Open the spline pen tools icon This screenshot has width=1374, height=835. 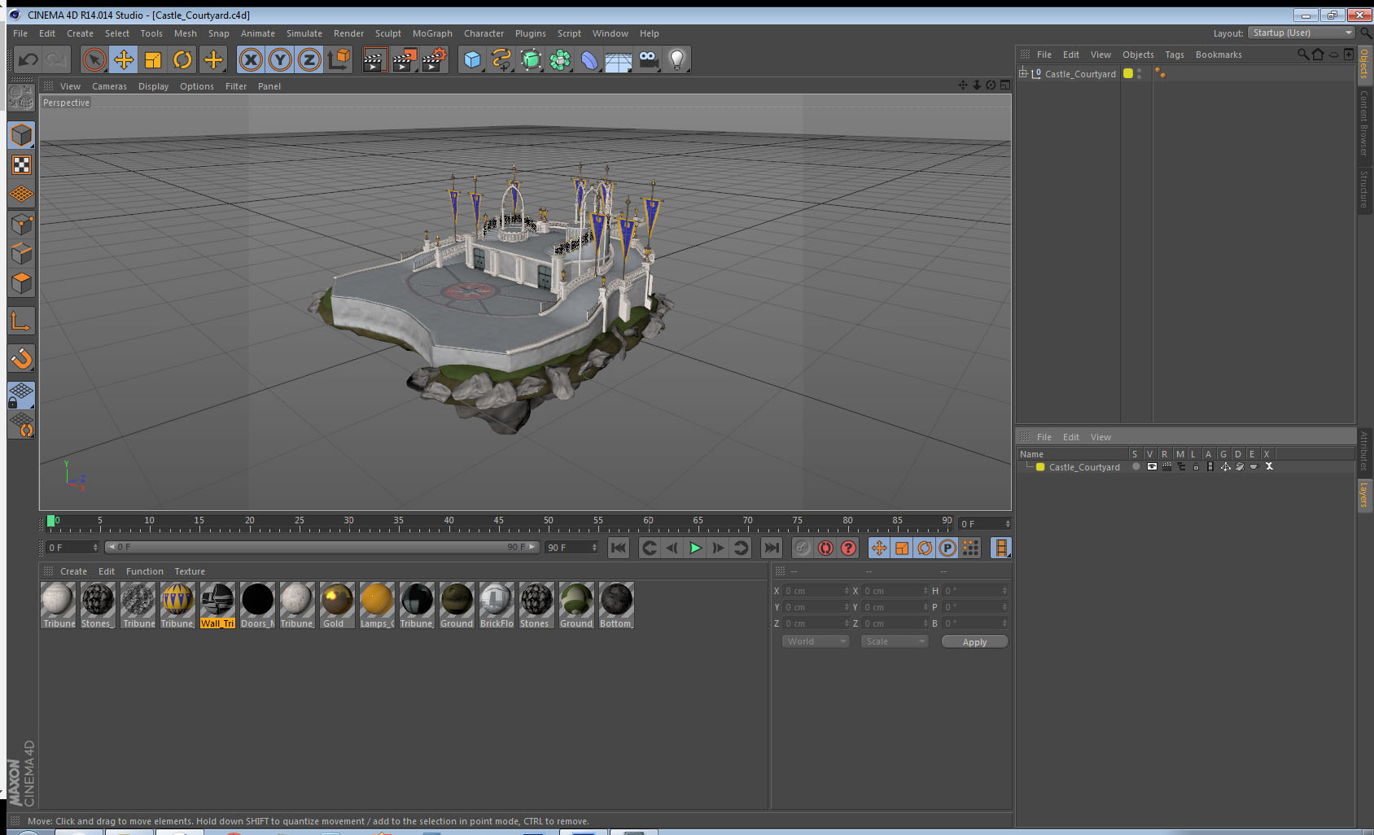coord(501,59)
